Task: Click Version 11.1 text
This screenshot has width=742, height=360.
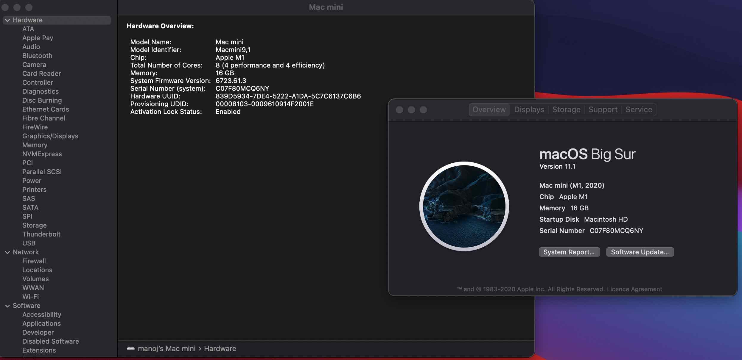Action: (x=557, y=166)
